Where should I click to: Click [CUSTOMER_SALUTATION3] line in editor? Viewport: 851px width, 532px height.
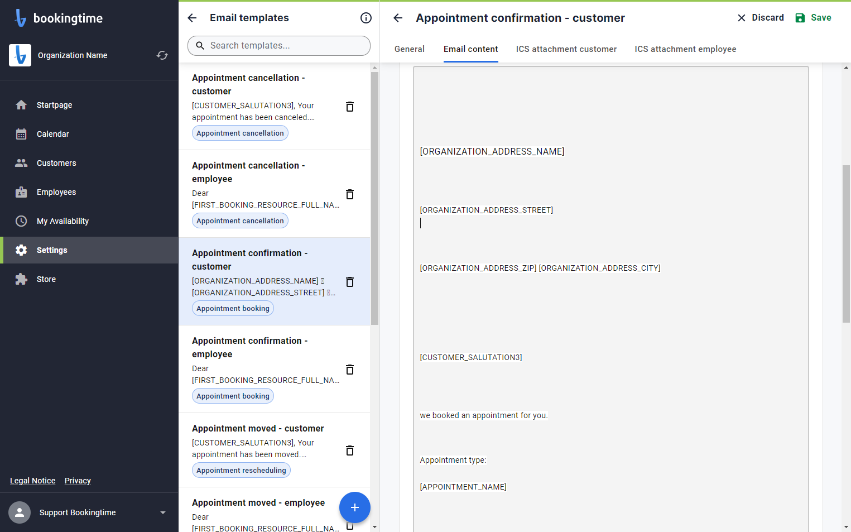[471, 357]
